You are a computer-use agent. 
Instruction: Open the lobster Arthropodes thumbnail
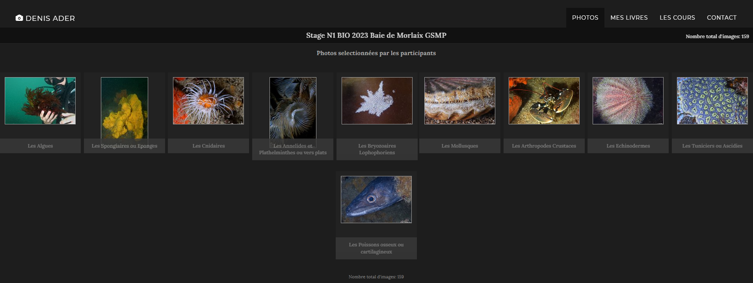pyautogui.click(x=544, y=101)
